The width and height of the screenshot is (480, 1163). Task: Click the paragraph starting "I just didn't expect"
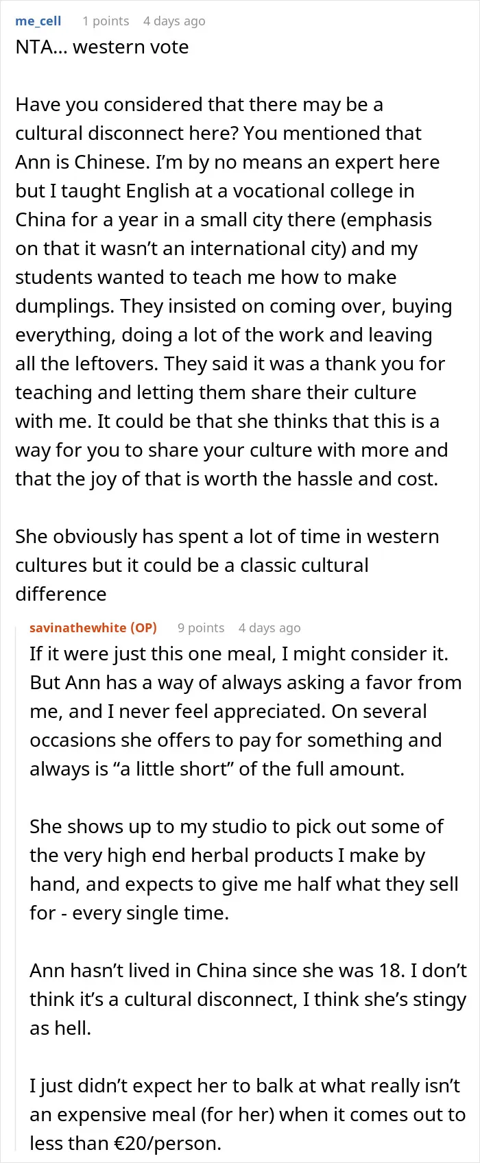click(x=248, y=1114)
